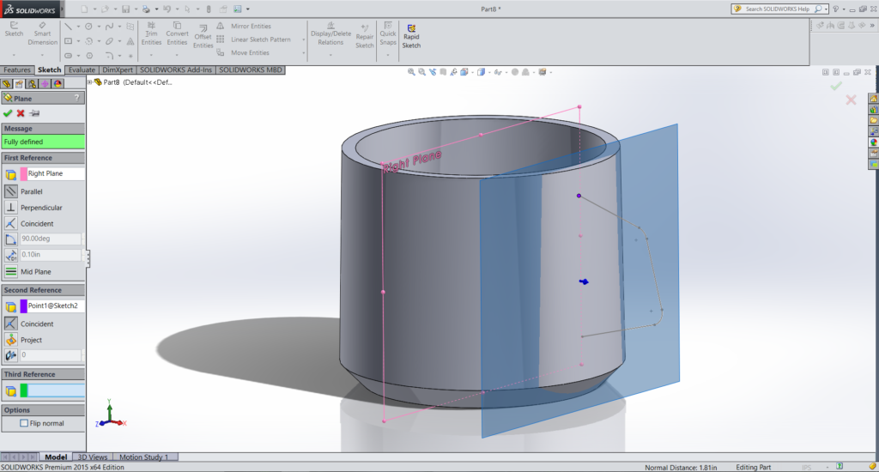
Task: Select the Rapid Sketch tool
Action: (411, 36)
